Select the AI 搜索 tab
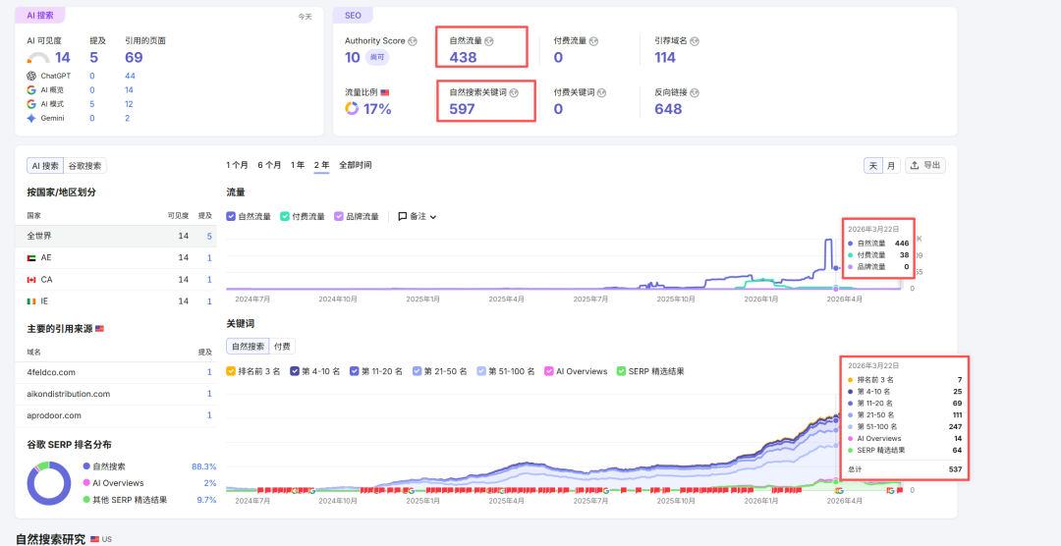The image size is (1061, 546). click(x=45, y=166)
